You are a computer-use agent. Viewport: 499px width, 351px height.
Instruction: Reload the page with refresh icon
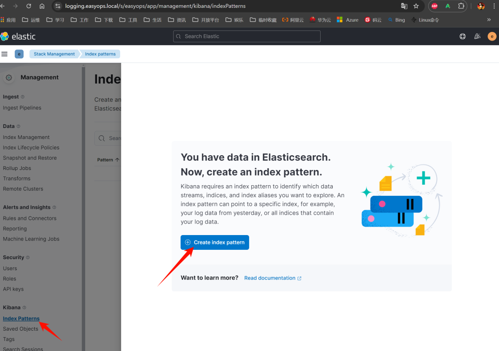(x=29, y=6)
